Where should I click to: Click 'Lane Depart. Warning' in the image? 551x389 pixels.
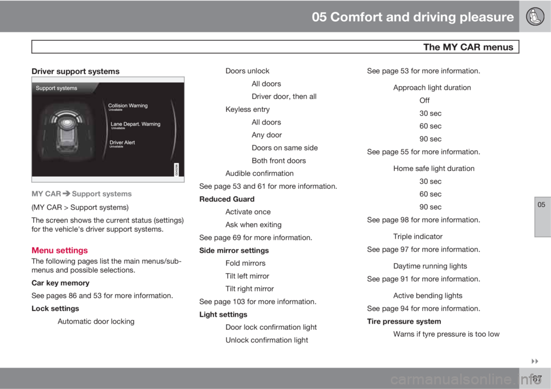(x=135, y=124)
